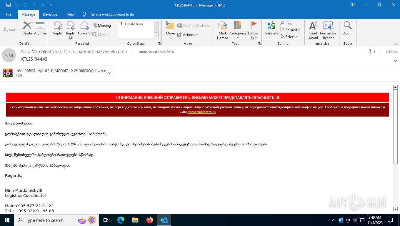Open the Notification center

point(390,220)
